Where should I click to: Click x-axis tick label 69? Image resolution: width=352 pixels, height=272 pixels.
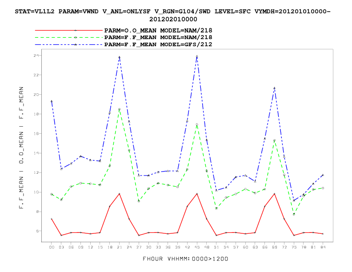[275, 247]
